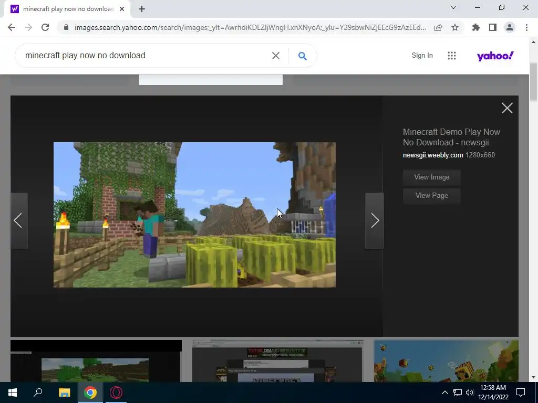
Task: Open the newsgii.weebly.com source link
Action: [x=433, y=155]
